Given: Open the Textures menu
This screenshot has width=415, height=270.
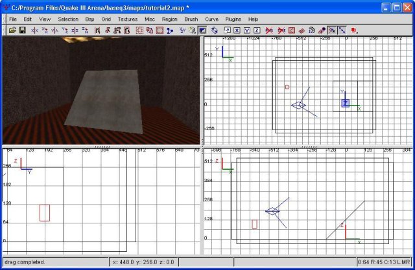Looking at the screenshot, I should (x=128, y=19).
